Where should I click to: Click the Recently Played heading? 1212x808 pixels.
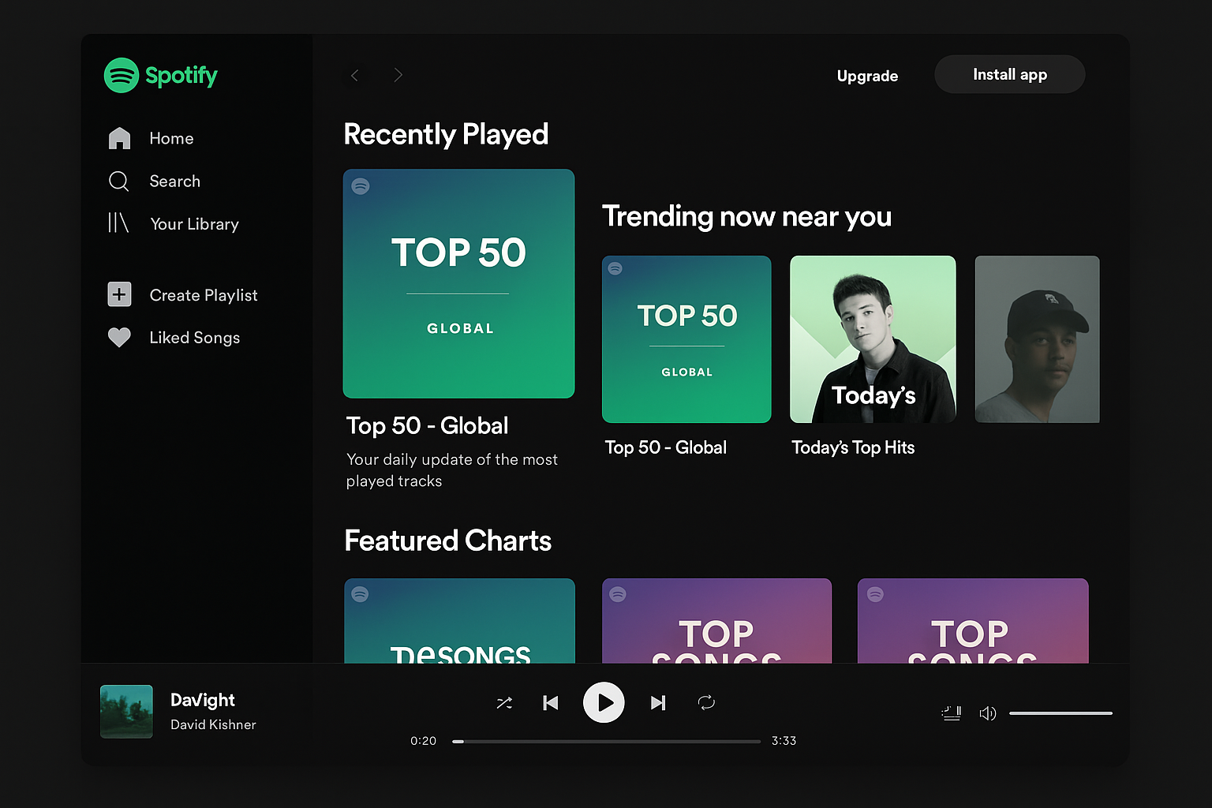tap(446, 134)
